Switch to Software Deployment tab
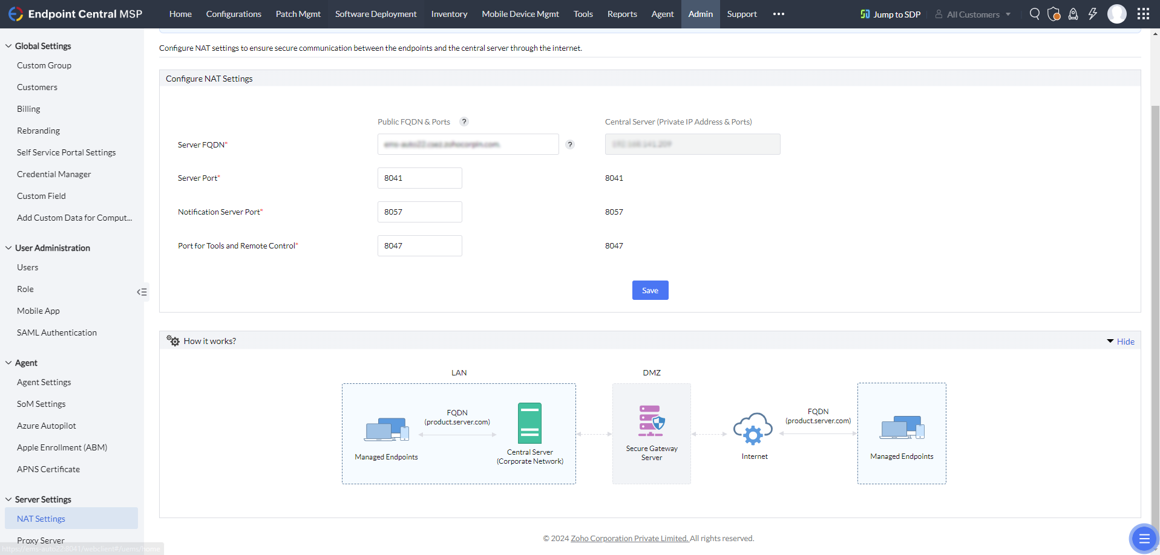 [x=376, y=14]
